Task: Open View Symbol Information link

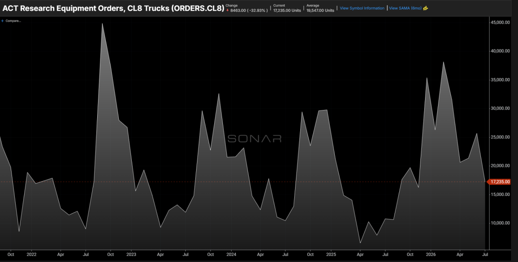Action: [362, 8]
